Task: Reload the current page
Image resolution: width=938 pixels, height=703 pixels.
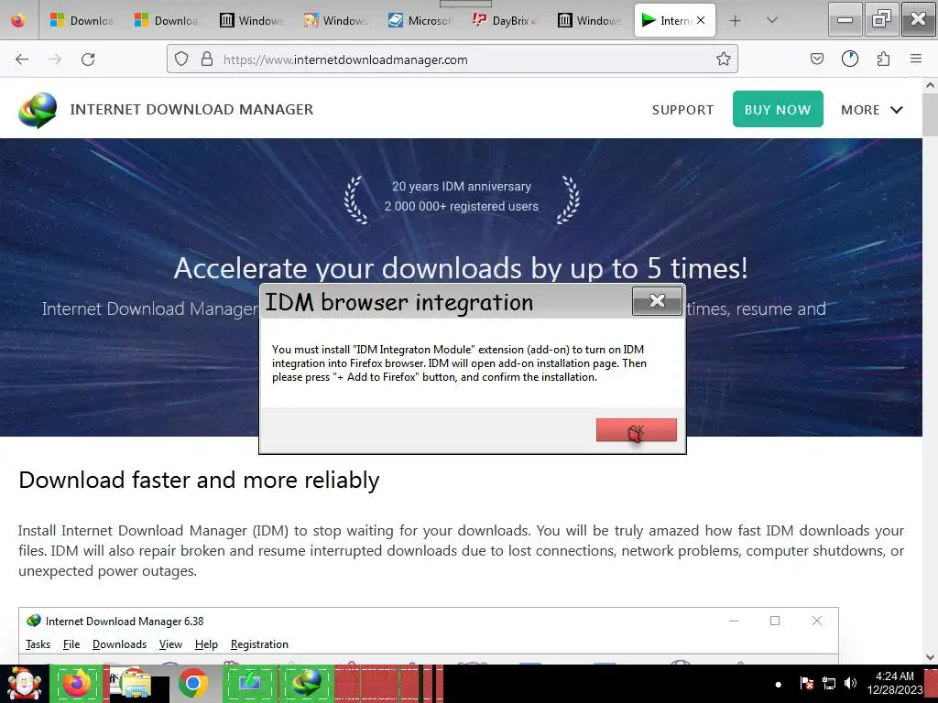Action: pos(88,59)
